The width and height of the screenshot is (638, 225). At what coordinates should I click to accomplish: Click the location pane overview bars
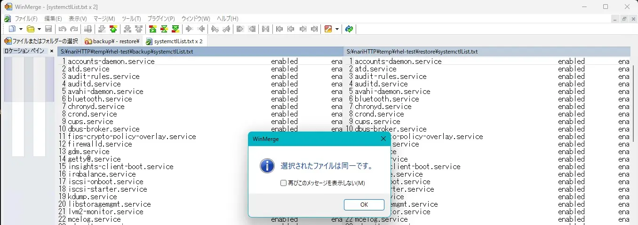(x=29, y=107)
